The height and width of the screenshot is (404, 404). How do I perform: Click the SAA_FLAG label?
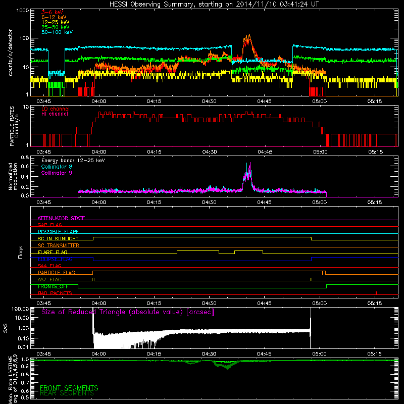49,266
